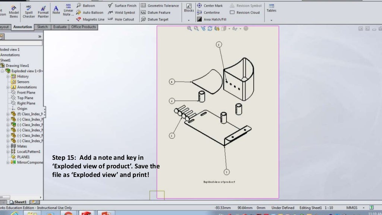Image resolution: width=382 pixels, height=215 pixels.
Task: Activate the Format Painter tool
Action: (43, 12)
